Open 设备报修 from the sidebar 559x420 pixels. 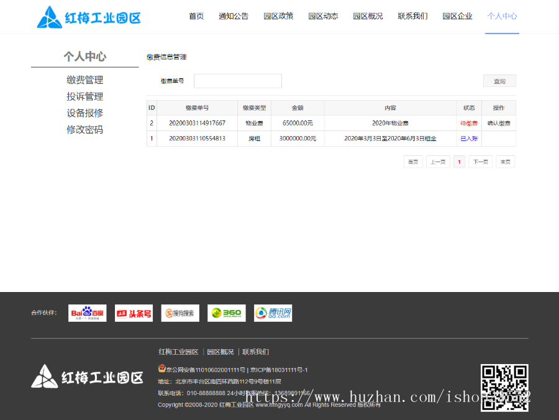click(x=85, y=112)
